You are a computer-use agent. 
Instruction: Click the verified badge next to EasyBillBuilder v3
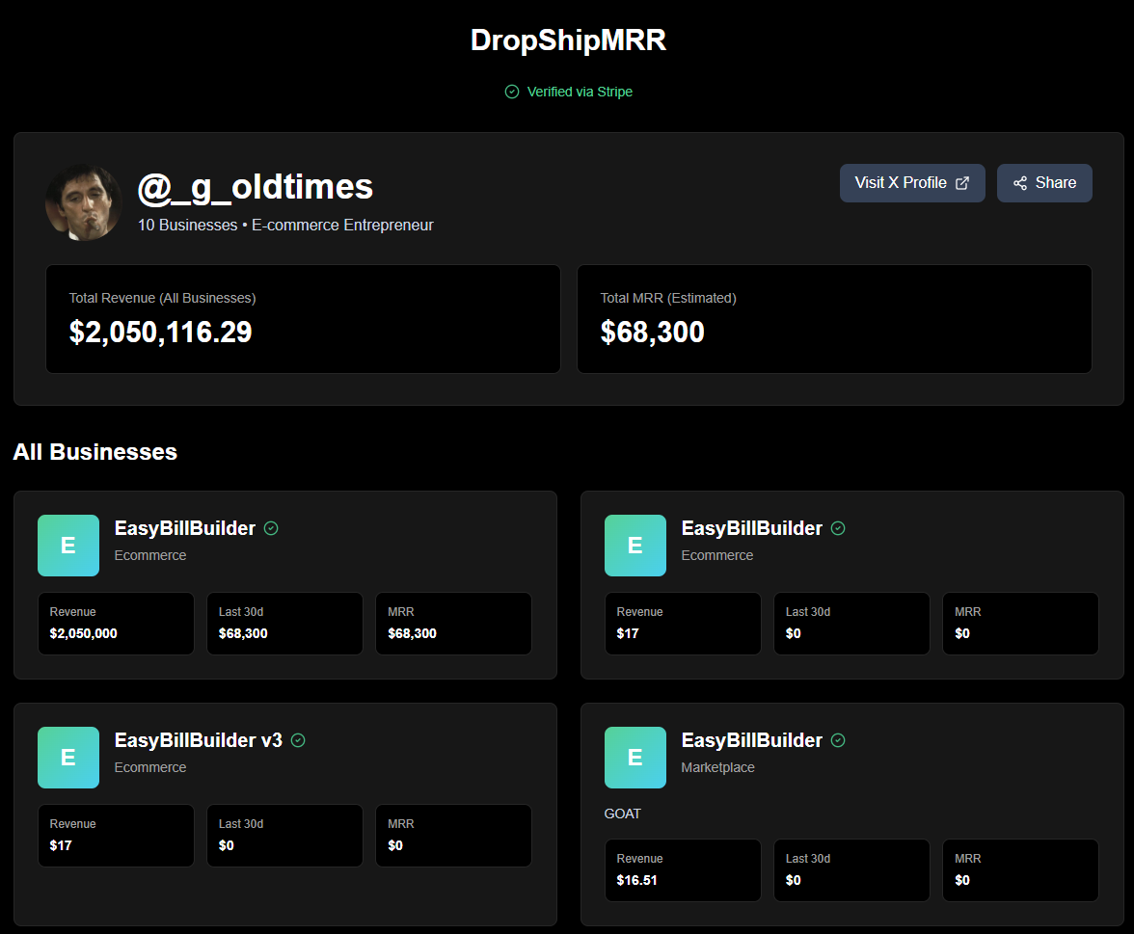pyautogui.click(x=298, y=739)
